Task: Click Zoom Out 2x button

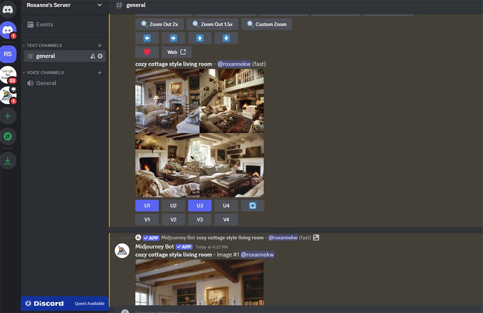Action: (x=159, y=24)
